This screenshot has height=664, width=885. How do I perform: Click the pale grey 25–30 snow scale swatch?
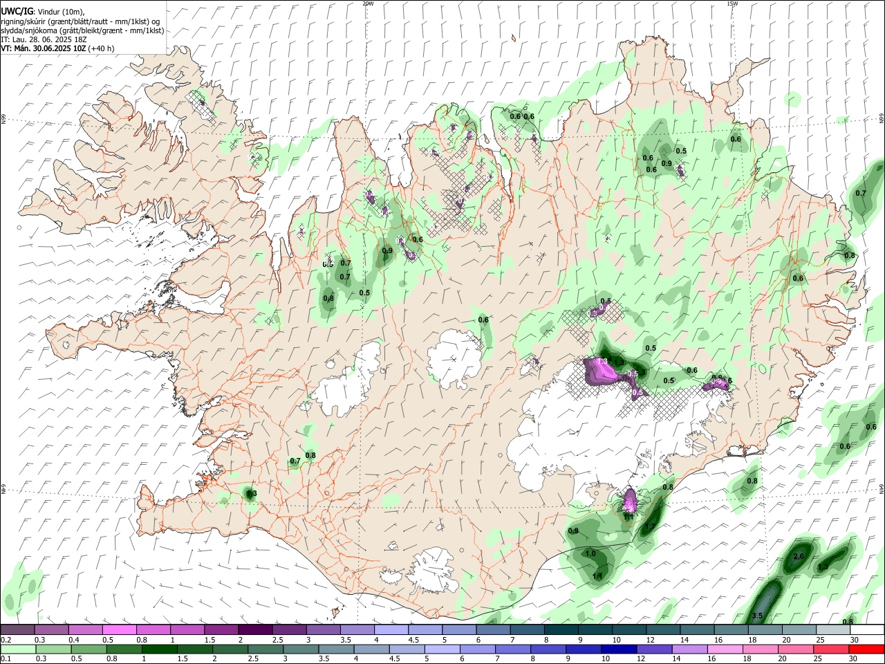(833, 629)
